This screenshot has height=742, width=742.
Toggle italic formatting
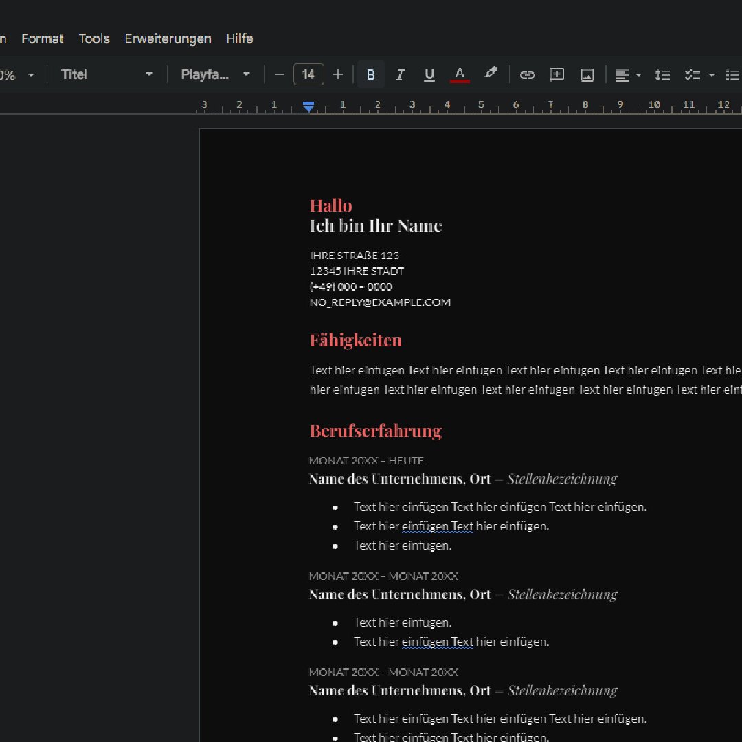tap(400, 75)
